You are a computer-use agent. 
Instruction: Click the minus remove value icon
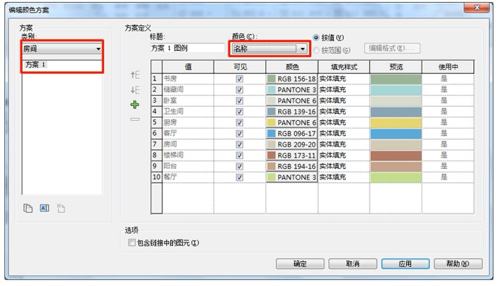click(x=135, y=119)
